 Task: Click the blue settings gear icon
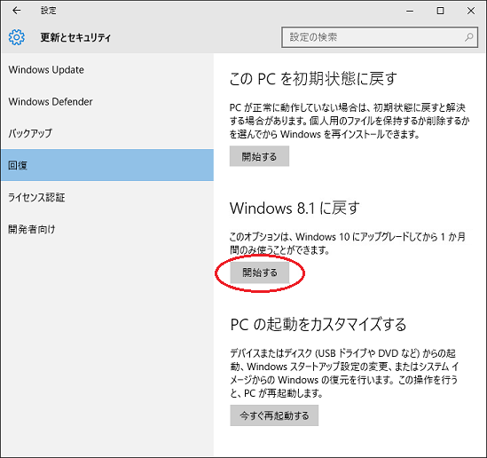tap(17, 37)
